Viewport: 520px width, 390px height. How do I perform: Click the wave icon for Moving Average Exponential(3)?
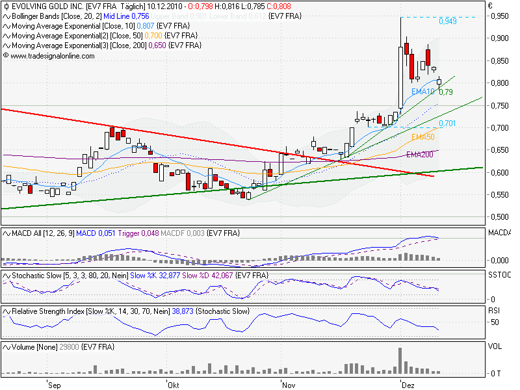pos(6,45)
